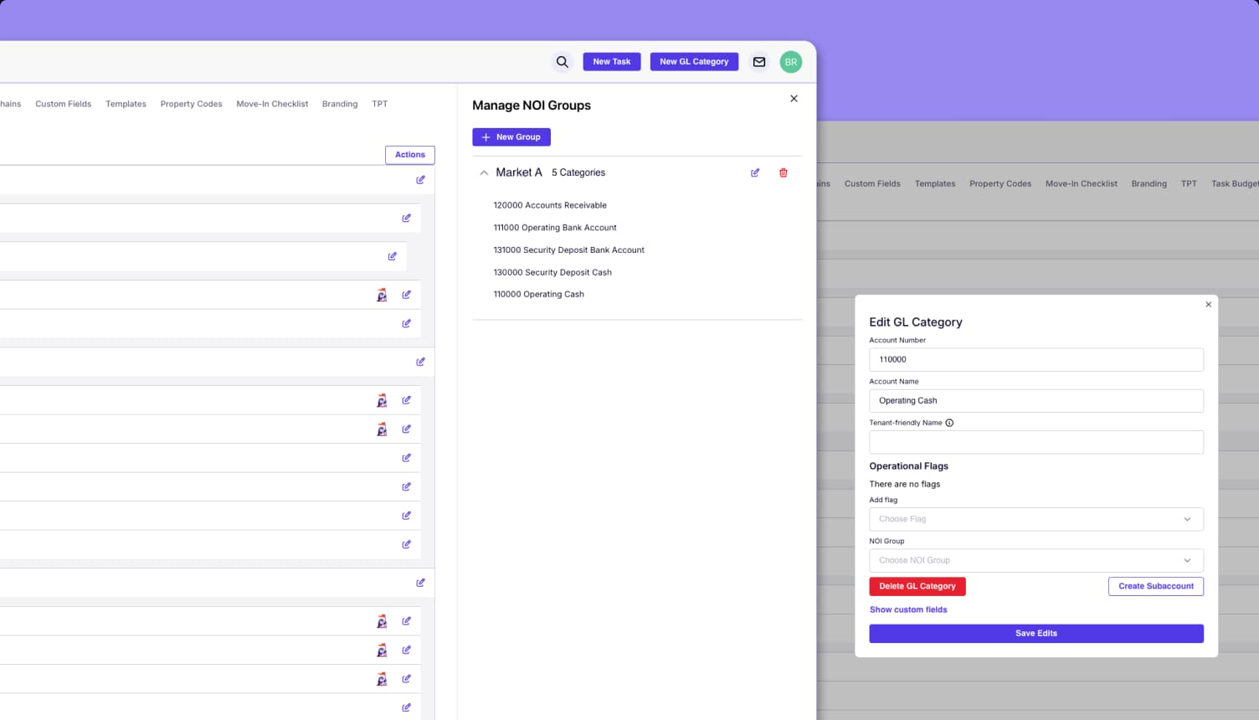Image resolution: width=1259 pixels, height=720 pixels.
Task: Click the New GL Category button
Action: [694, 62]
